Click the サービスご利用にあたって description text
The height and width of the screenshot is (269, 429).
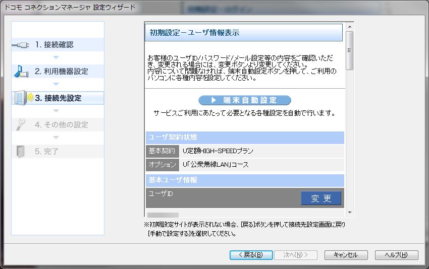coord(245,113)
